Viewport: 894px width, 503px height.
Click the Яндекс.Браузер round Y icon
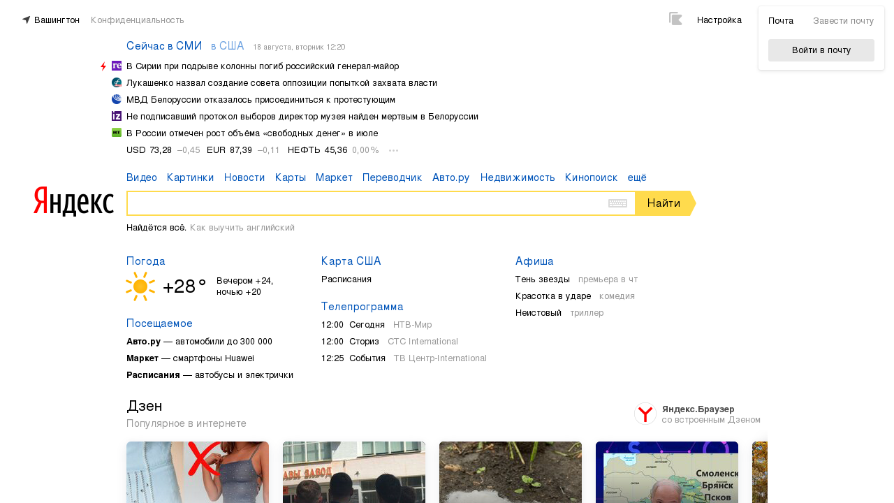(x=645, y=414)
